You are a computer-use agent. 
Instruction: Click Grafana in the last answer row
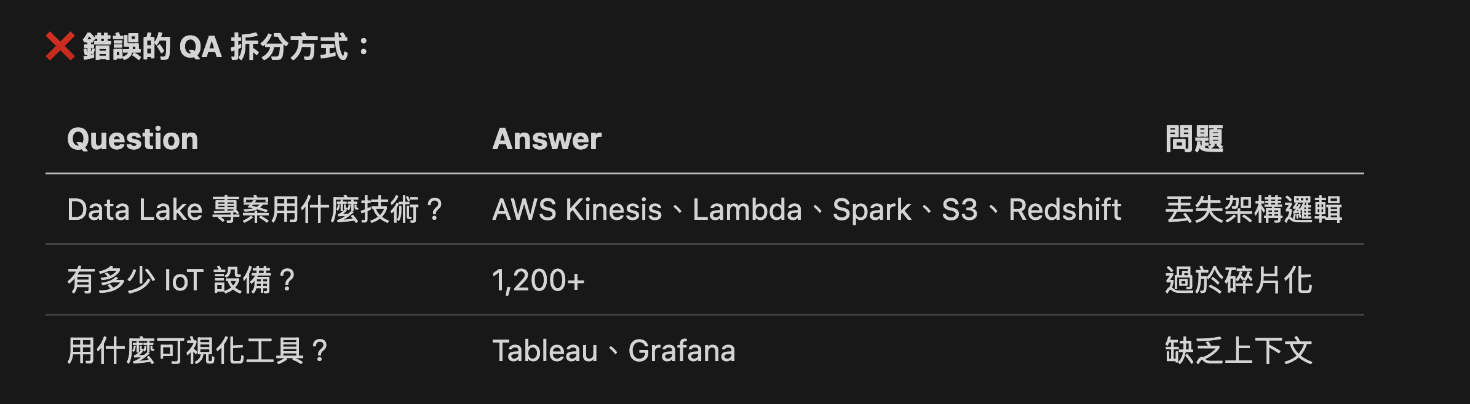click(x=681, y=351)
